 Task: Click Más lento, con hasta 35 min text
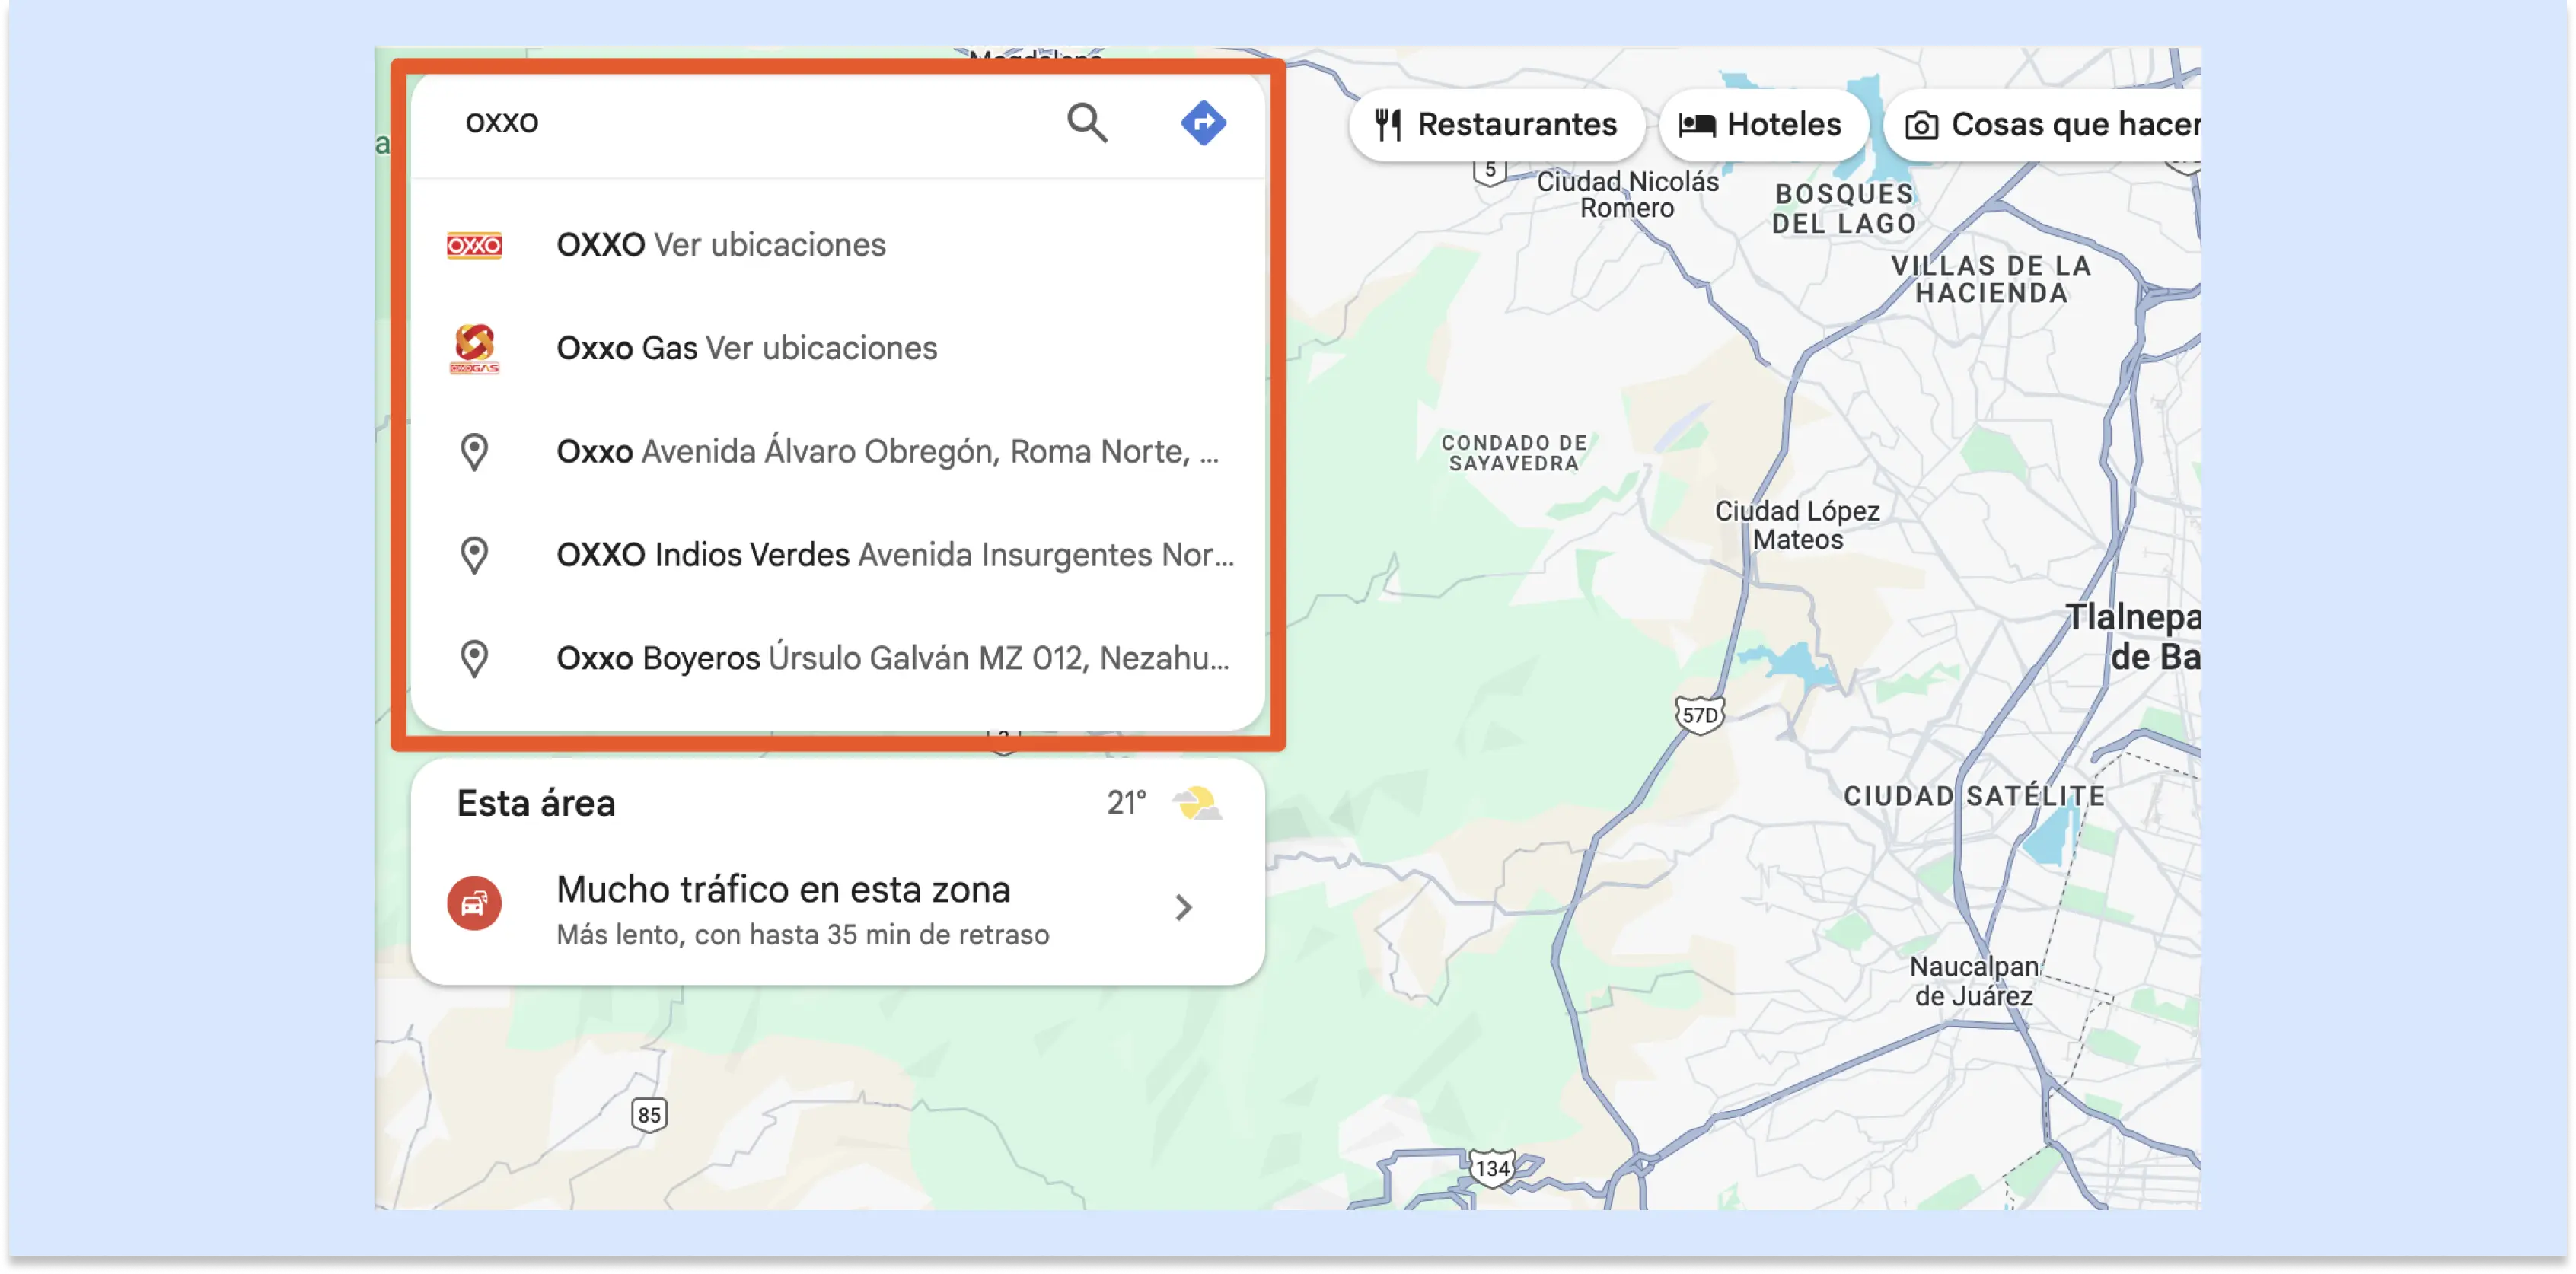(802, 935)
